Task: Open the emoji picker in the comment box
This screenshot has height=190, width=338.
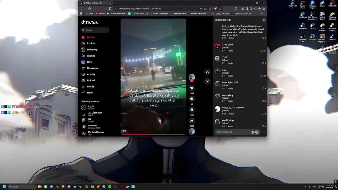Action: point(257,132)
